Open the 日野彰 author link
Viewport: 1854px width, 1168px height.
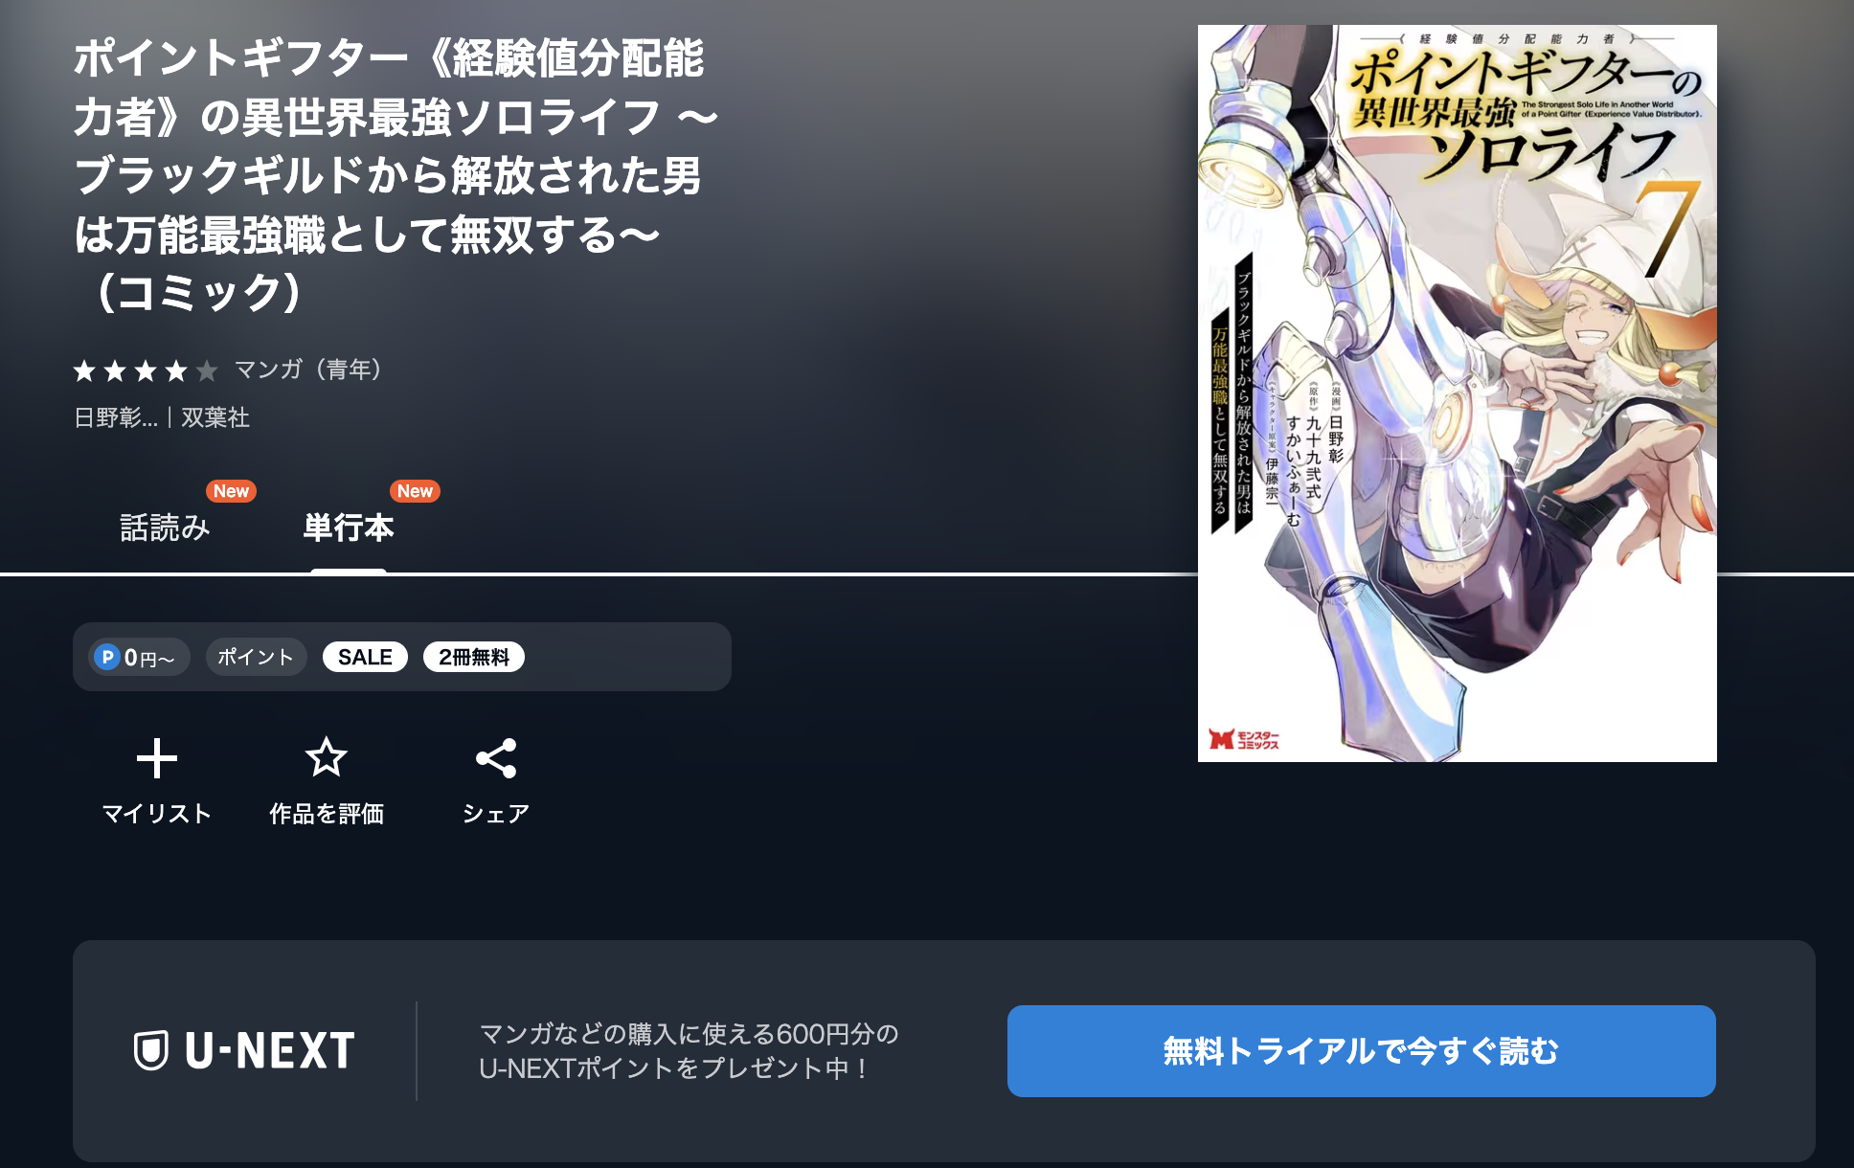coord(116,417)
